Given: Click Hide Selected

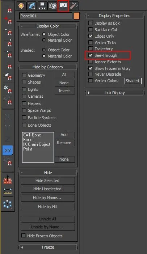Looking at the screenshot, I should (48, 181).
